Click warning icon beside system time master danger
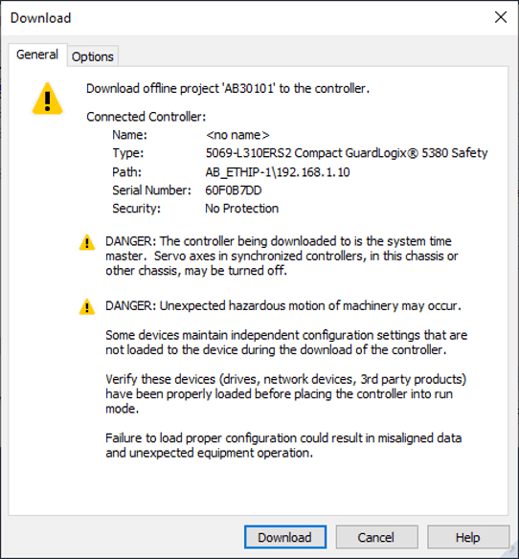Image resolution: width=519 pixels, height=559 pixels. [87, 242]
